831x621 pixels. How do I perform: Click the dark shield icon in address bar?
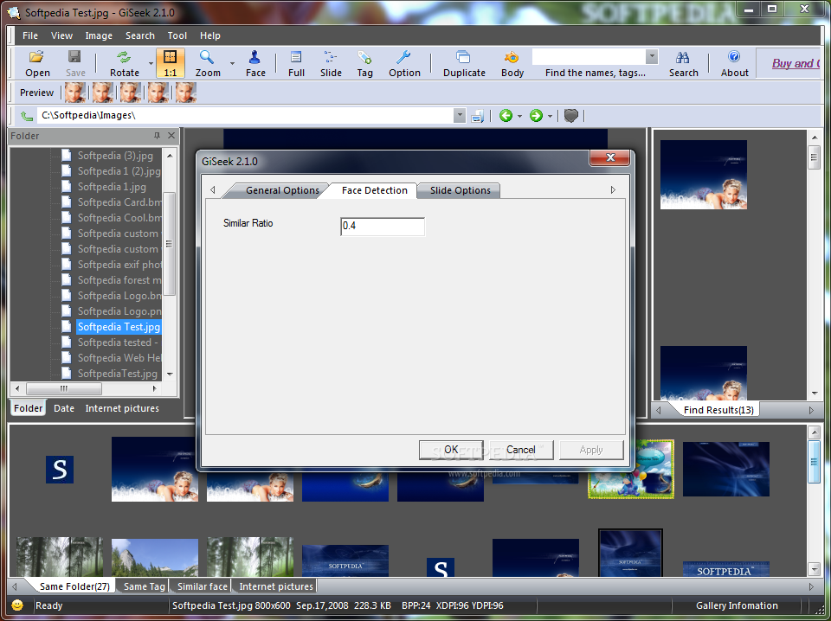[570, 115]
